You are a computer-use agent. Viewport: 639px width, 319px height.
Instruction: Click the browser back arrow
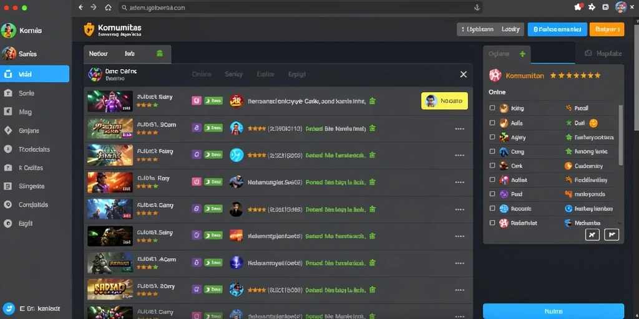coord(80,7)
